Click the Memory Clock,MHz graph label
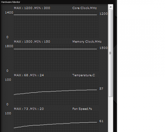165x132 pixels. (87, 42)
